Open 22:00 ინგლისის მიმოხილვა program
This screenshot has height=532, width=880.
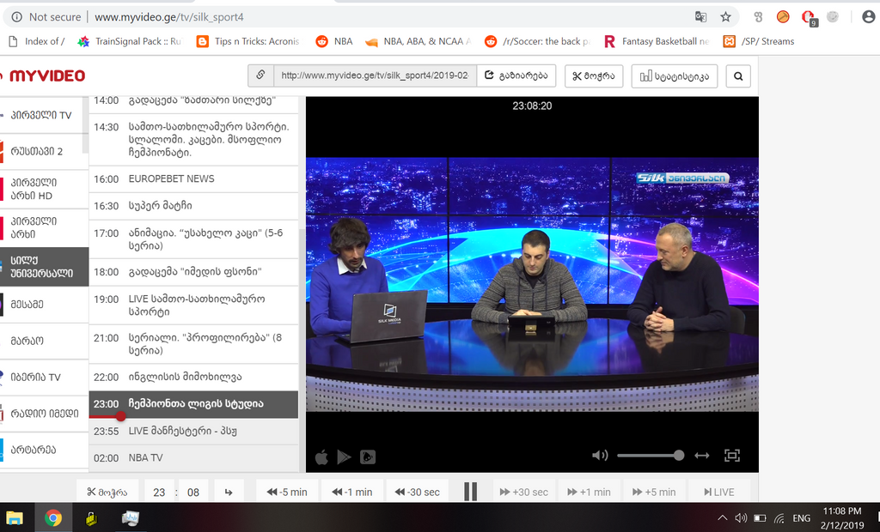193,377
